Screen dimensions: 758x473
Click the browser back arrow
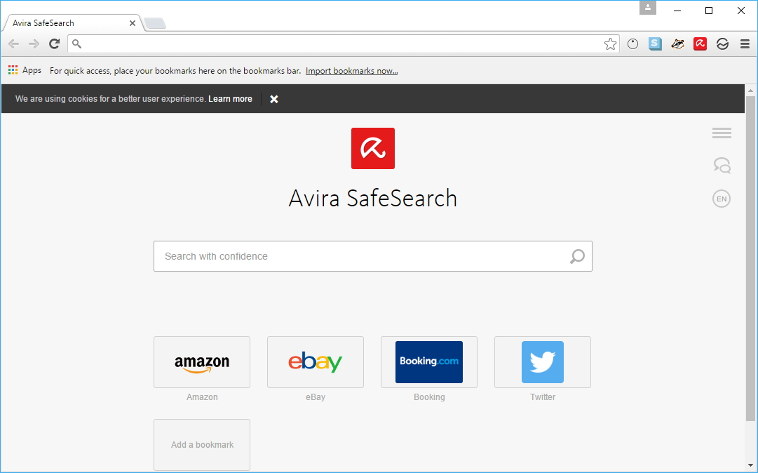pyautogui.click(x=13, y=44)
